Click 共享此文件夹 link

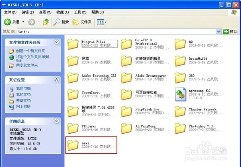click(27, 65)
